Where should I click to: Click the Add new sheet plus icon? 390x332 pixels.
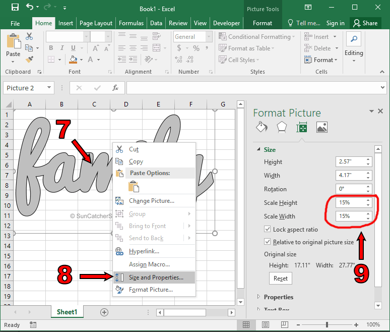coord(104,312)
